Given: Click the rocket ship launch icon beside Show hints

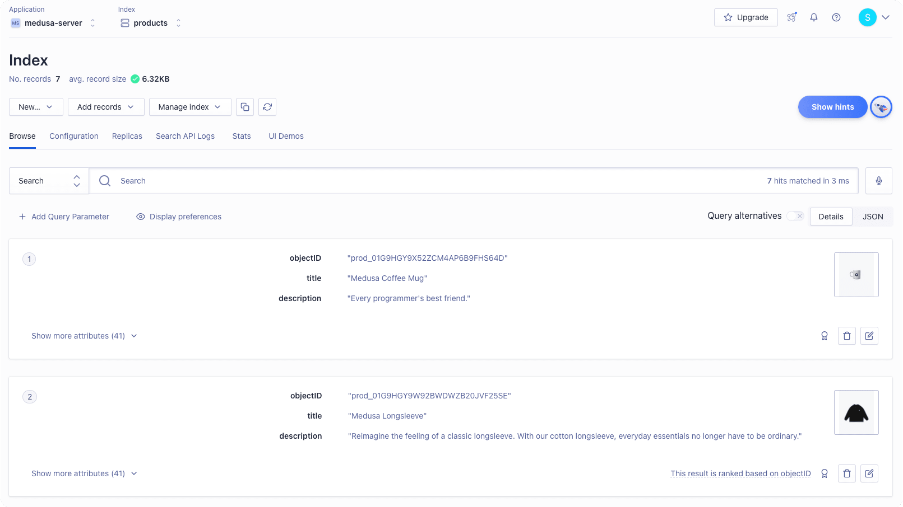Looking at the screenshot, I should point(881,107).
